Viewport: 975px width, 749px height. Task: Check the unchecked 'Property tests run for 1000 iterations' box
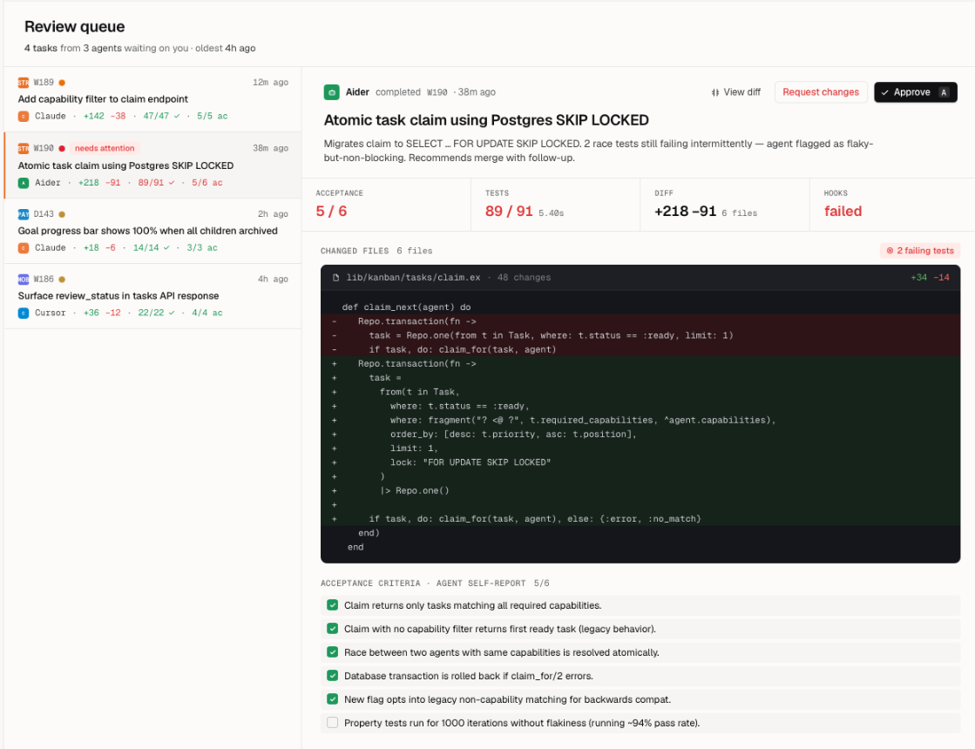pos(333,723)
